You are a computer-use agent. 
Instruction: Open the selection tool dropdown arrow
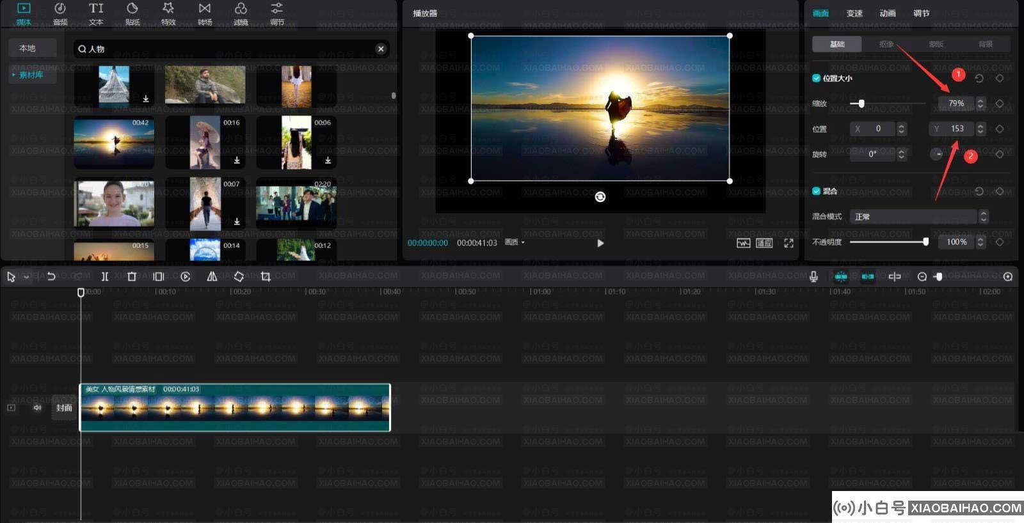point(26,277)
